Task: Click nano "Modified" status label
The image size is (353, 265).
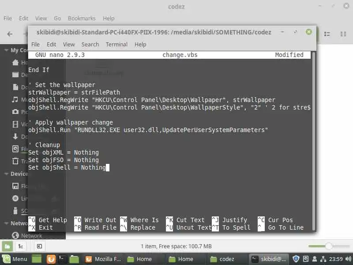Action: [x=289, y=55]
